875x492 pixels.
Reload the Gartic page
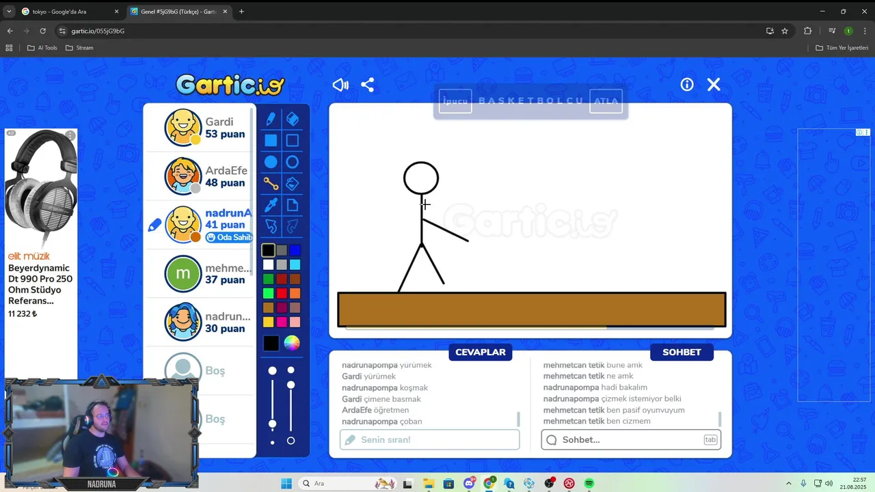(42, 31)
